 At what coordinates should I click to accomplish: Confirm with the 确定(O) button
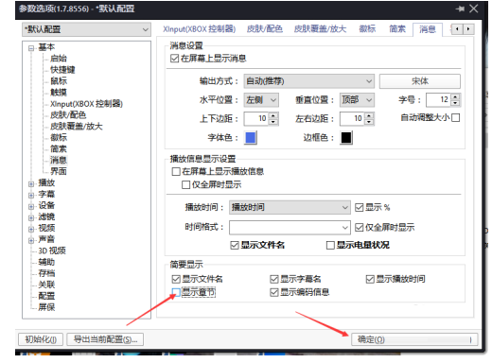tap(414, 339)
